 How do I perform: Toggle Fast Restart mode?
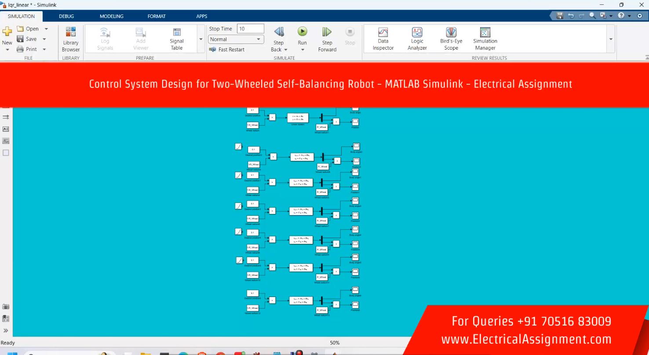(227, 50)
